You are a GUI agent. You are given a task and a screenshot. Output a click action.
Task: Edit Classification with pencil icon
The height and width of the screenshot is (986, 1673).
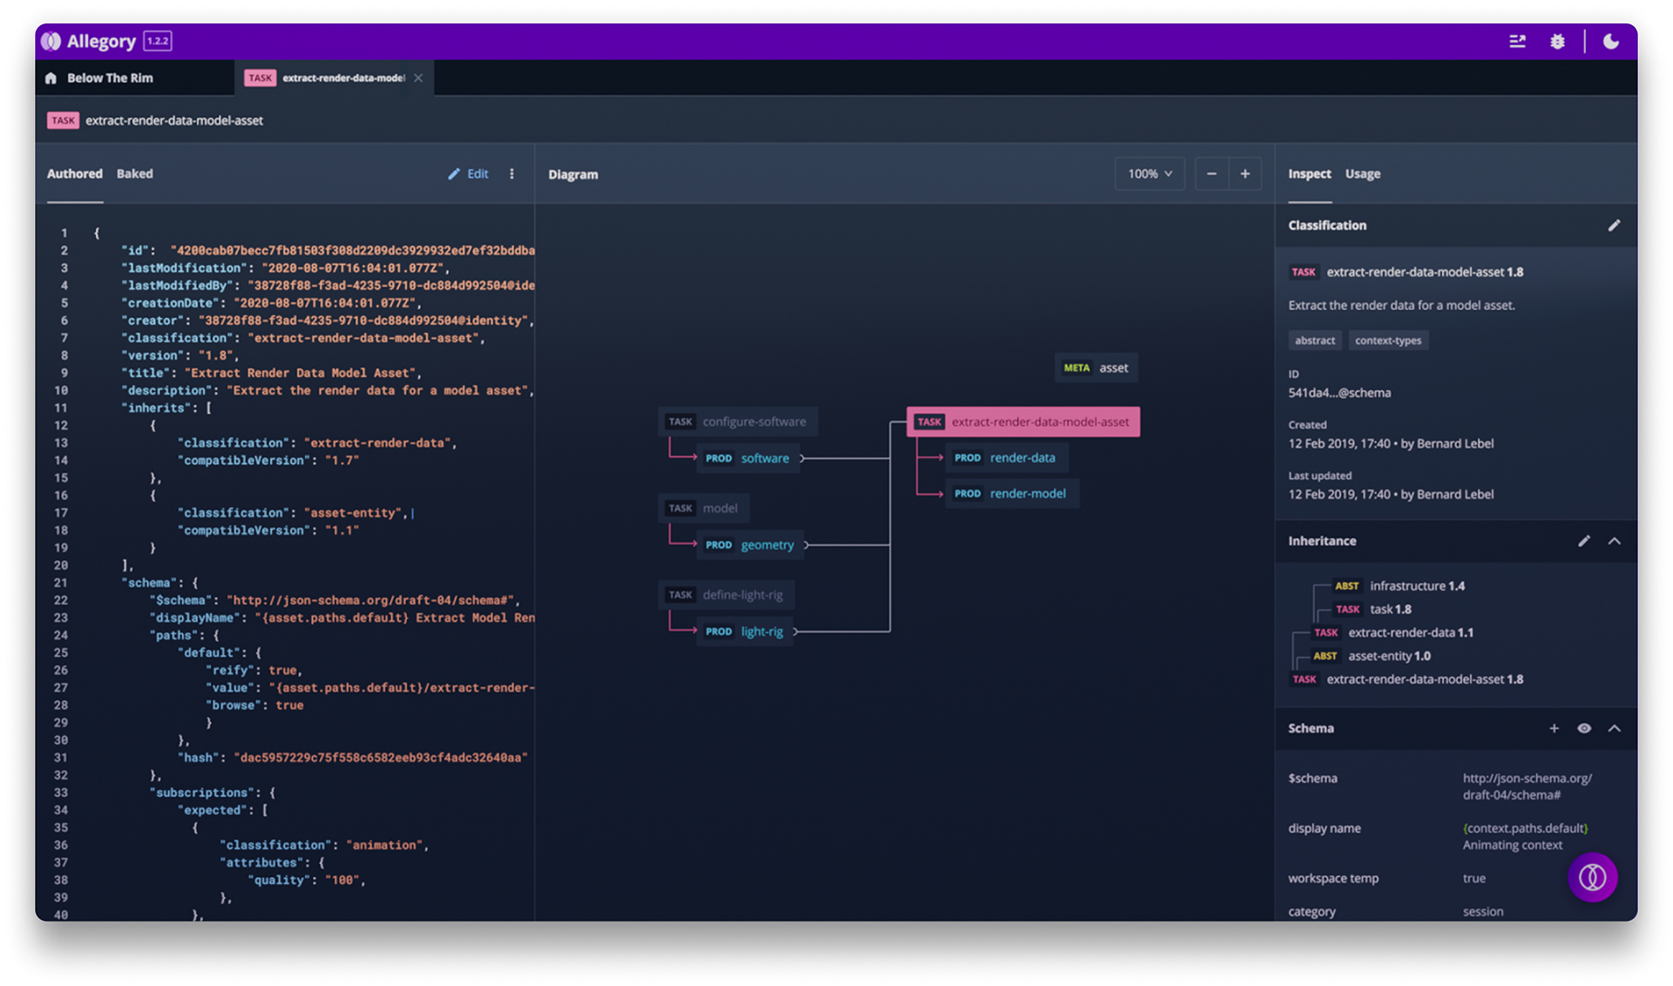tap(1614, 225)
